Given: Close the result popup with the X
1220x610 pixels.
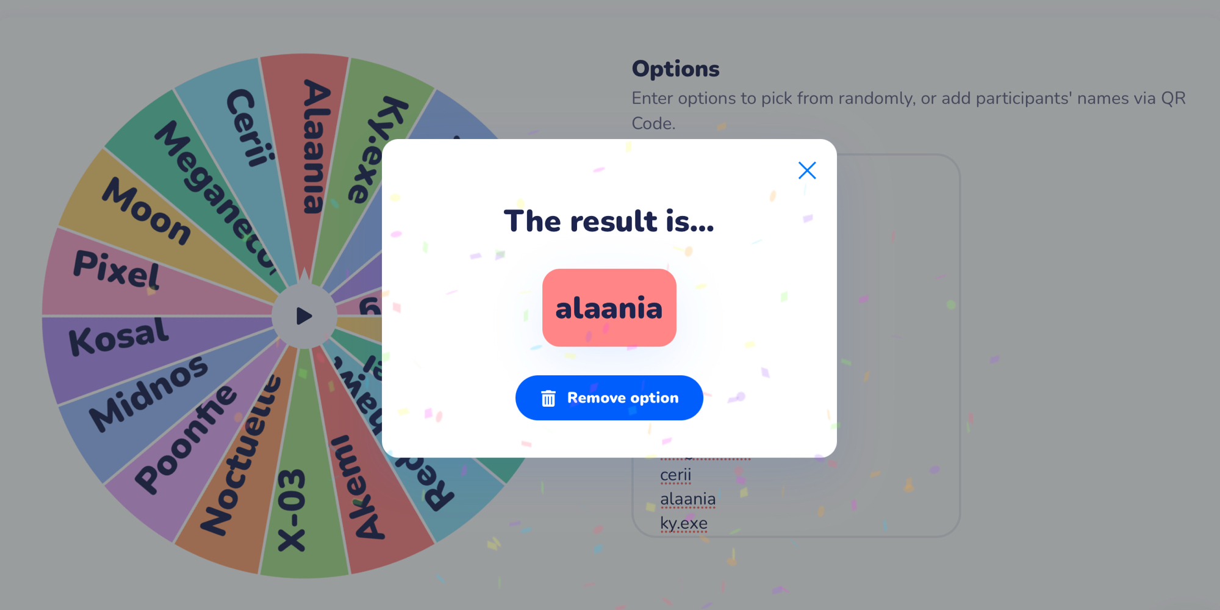Looking at the screenshot, I should coord(807,170).
